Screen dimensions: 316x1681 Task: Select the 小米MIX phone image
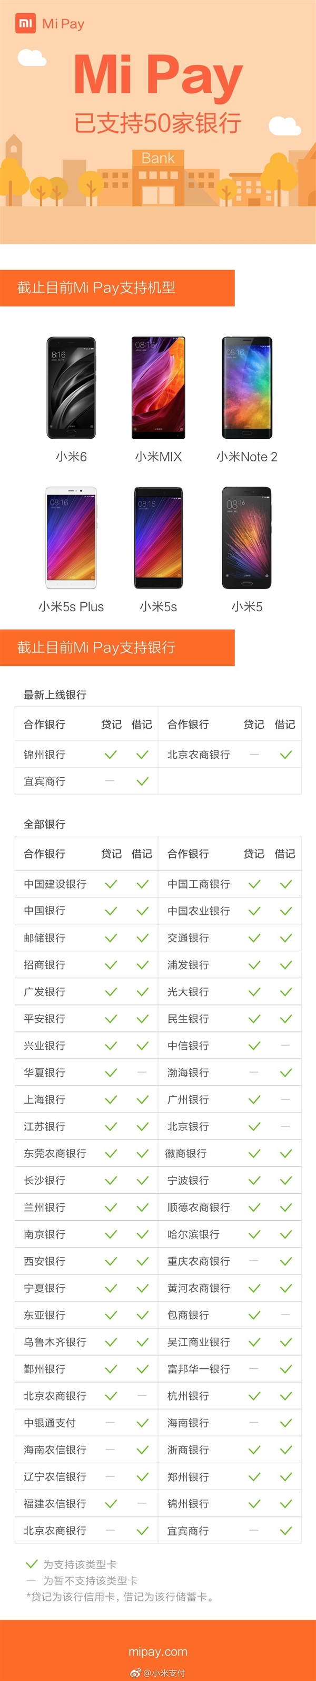coord(159,388)
